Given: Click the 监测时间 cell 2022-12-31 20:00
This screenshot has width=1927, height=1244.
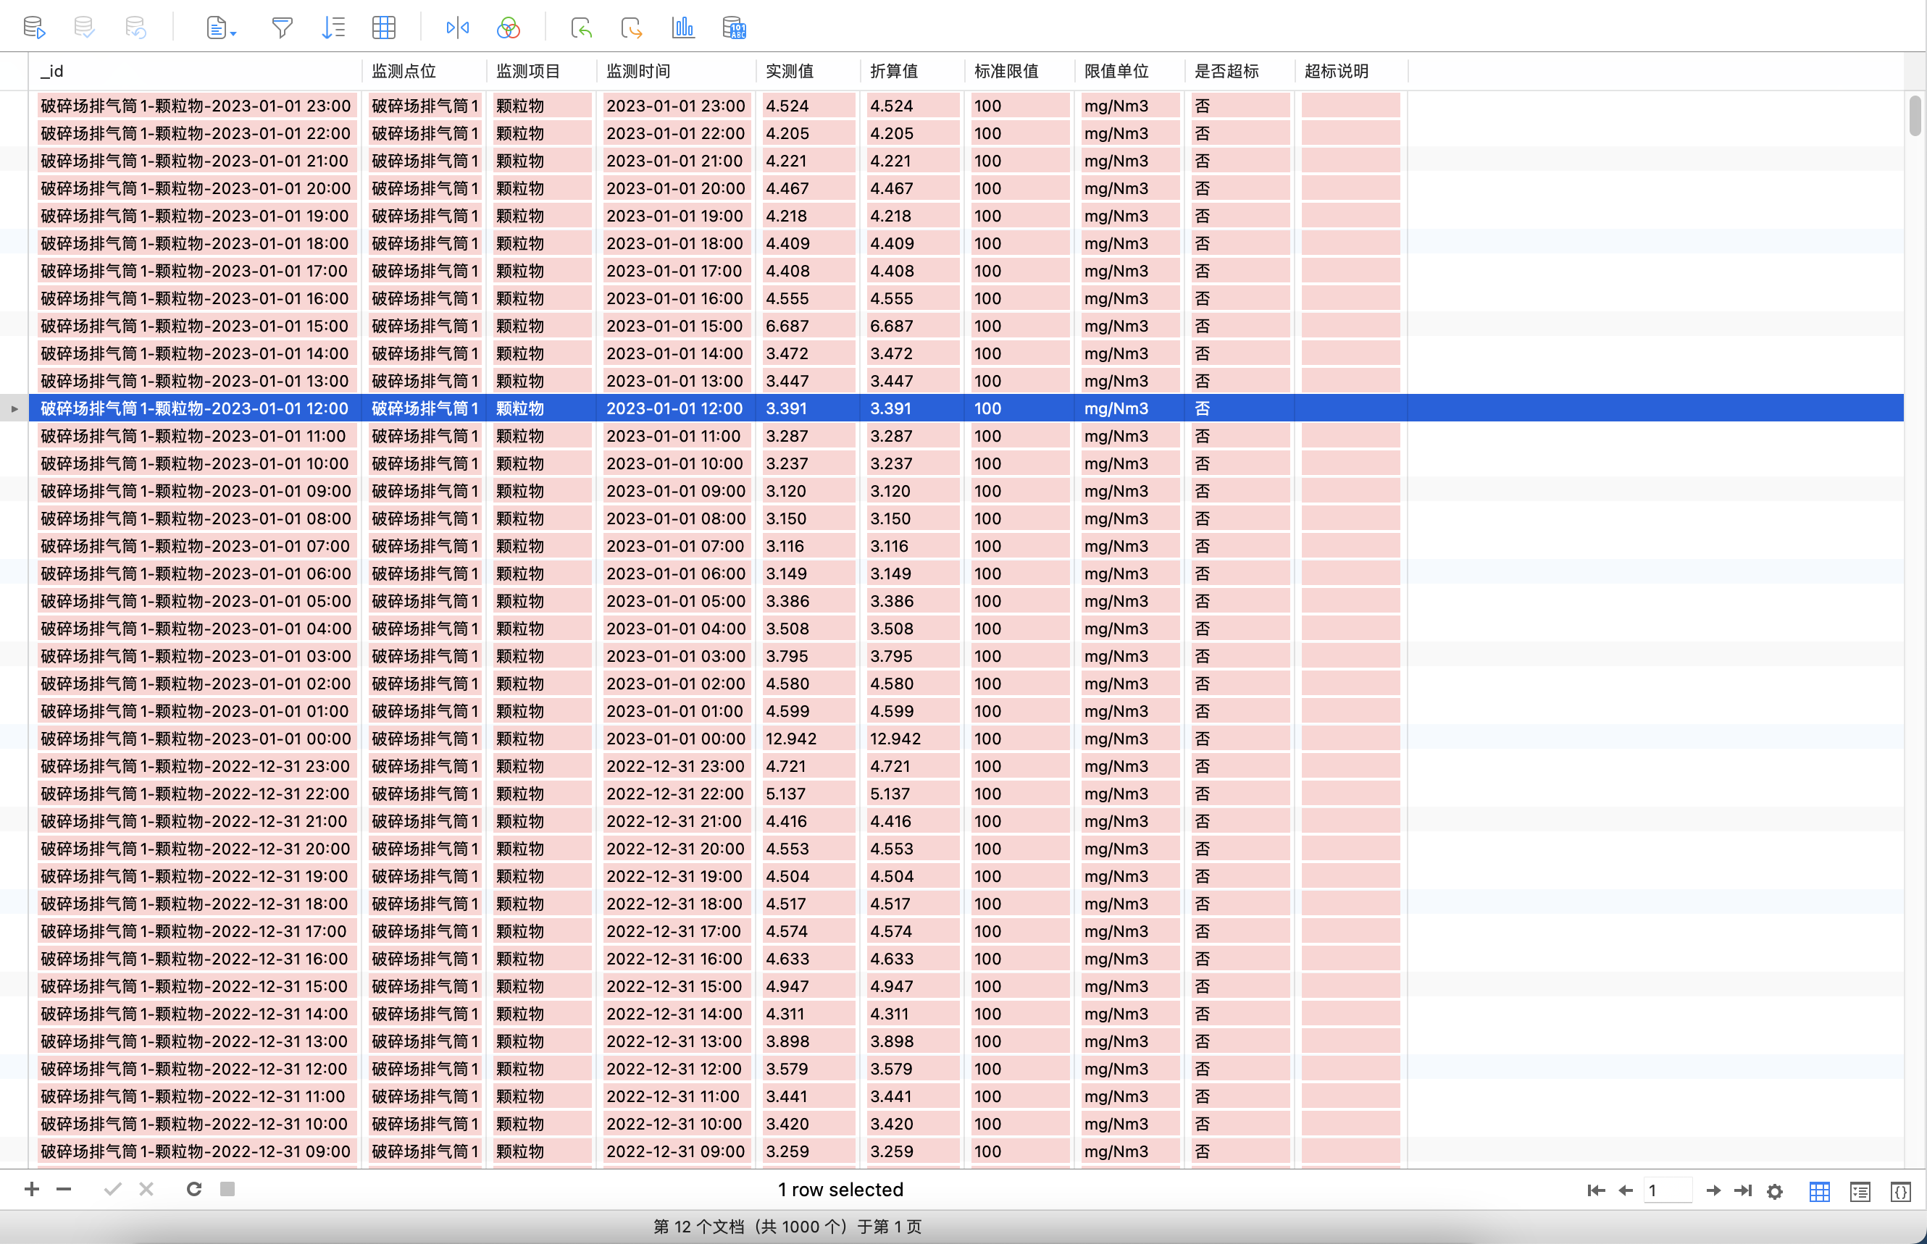Looking at the screenshot, I should click(677, 849).
